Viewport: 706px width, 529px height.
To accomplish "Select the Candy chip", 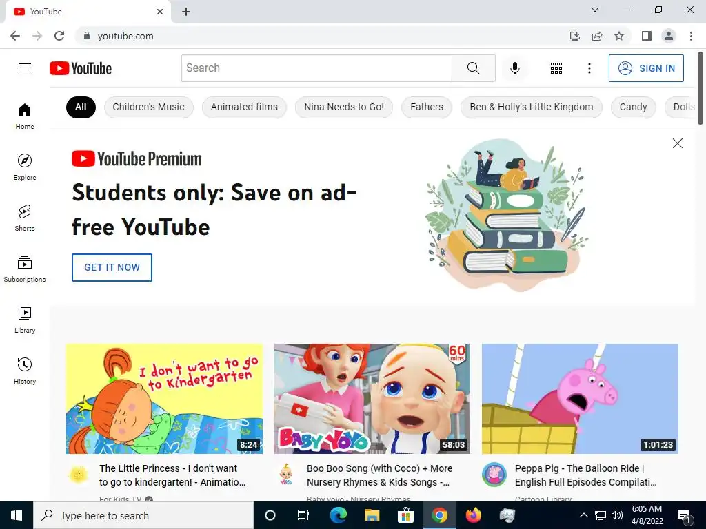I will (633, 107).
